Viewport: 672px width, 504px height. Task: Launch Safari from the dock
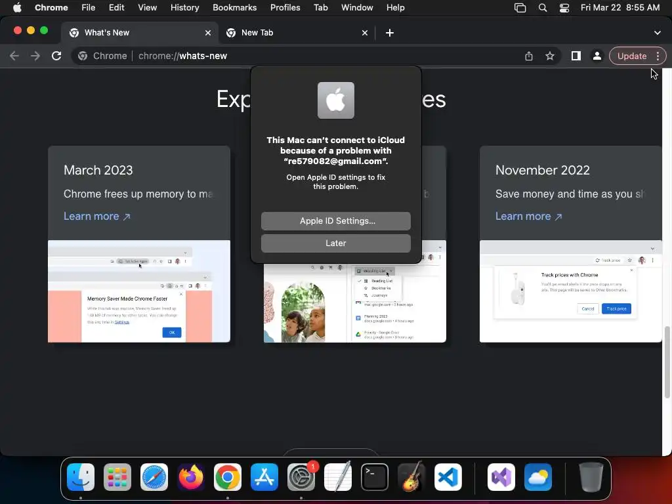click(x=154, y=476)
